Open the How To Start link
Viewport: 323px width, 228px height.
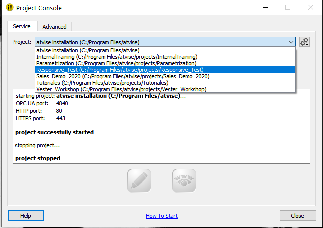click(x=162, y=216)
